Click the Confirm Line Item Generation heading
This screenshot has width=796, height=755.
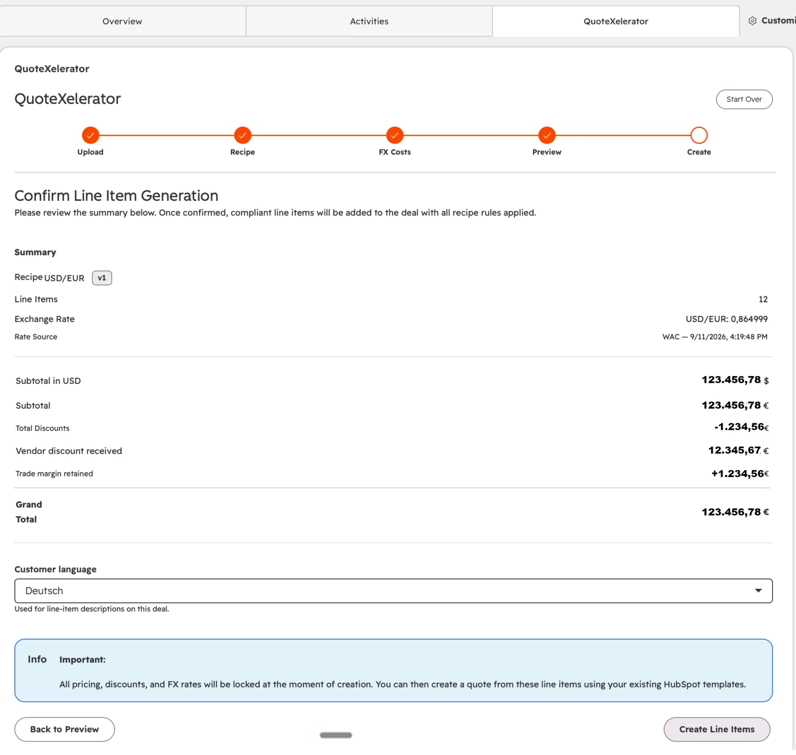point(116,195)
